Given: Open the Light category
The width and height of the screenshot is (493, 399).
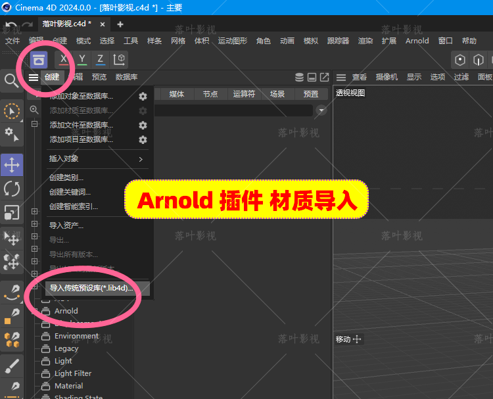Looking at the screenshot, I should [x=63, y=361].
